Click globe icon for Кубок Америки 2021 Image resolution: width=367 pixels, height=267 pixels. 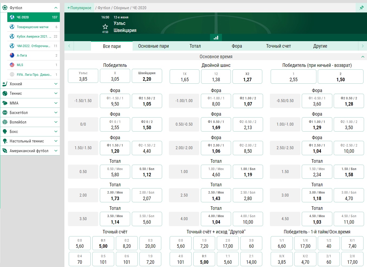(x=12, y=36)
